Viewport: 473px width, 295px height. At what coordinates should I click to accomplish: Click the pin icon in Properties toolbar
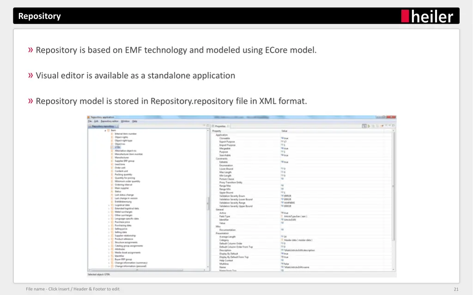(382, 126)
